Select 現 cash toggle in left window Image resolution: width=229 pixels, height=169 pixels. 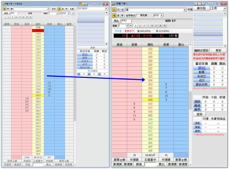click(59, 9)
